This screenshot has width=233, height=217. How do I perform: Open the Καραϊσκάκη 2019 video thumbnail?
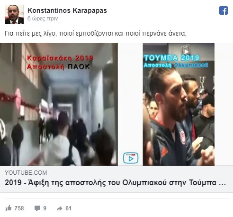point(59,104)
